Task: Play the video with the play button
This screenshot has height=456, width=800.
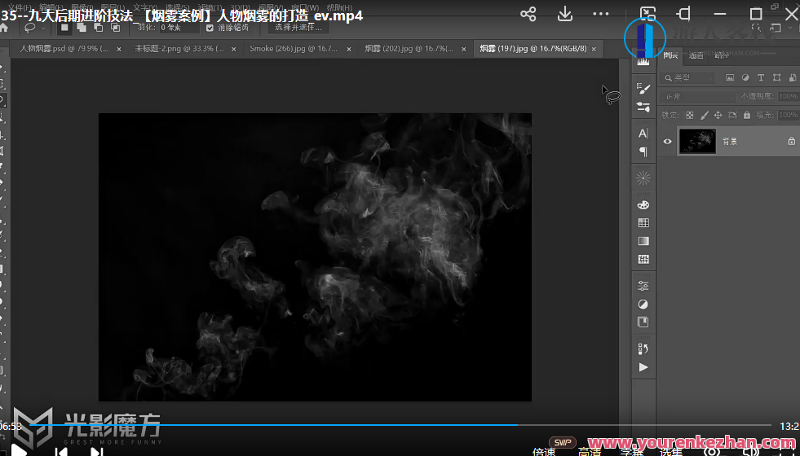Action: (19, 451)
